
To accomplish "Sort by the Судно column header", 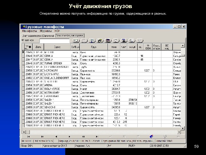I will click(x=57, y=47).
